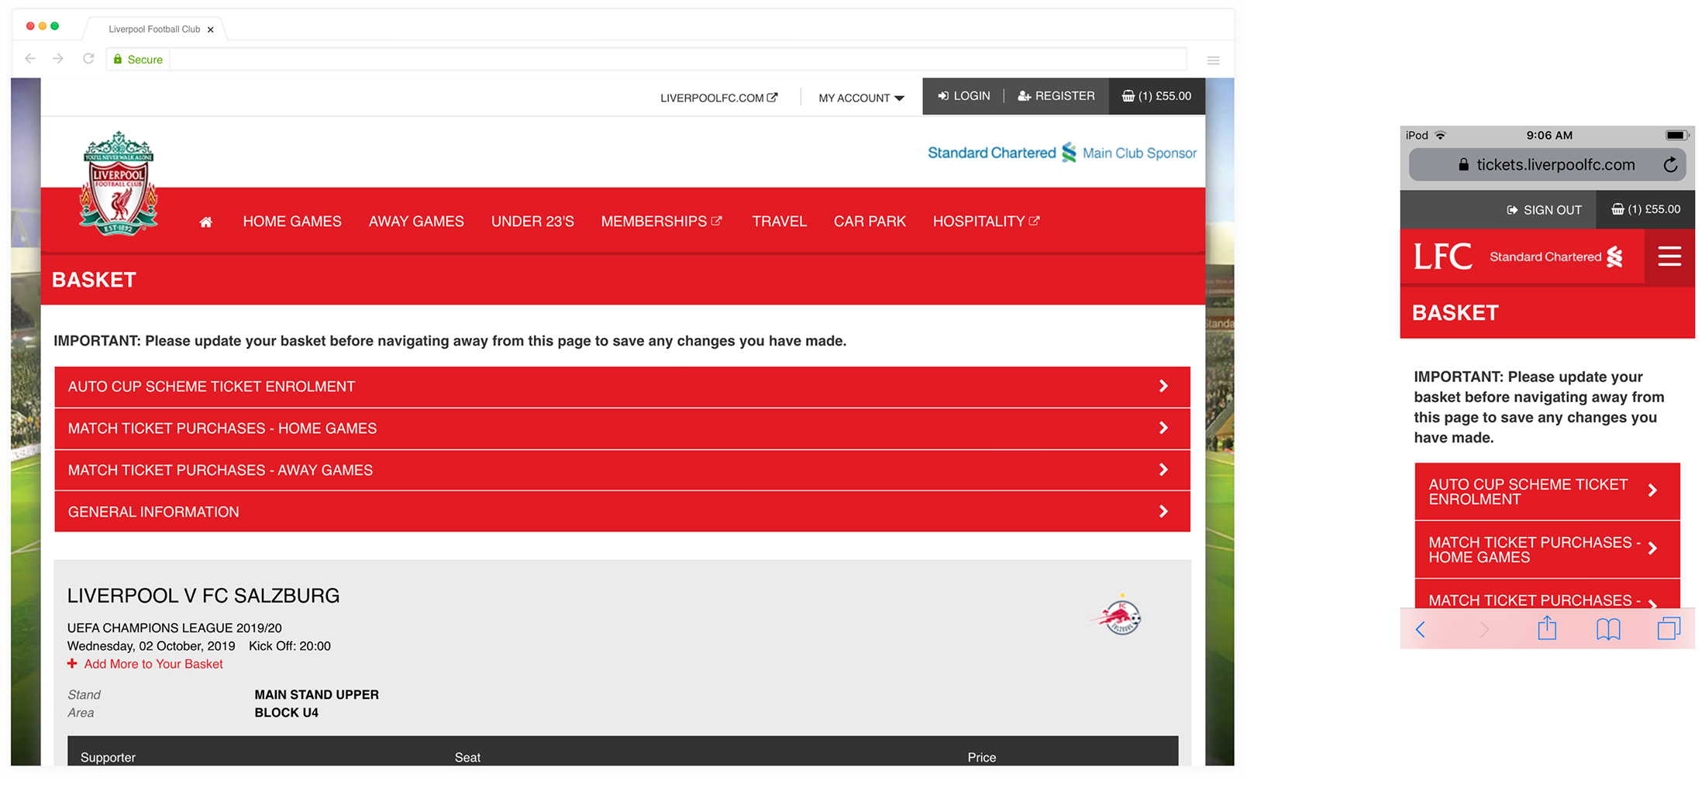Open the desktop basket showing £55.00
Image resolution: width=1705 pixels, height=788 pixels.
pyautogui.click(x=1156, y=96)
